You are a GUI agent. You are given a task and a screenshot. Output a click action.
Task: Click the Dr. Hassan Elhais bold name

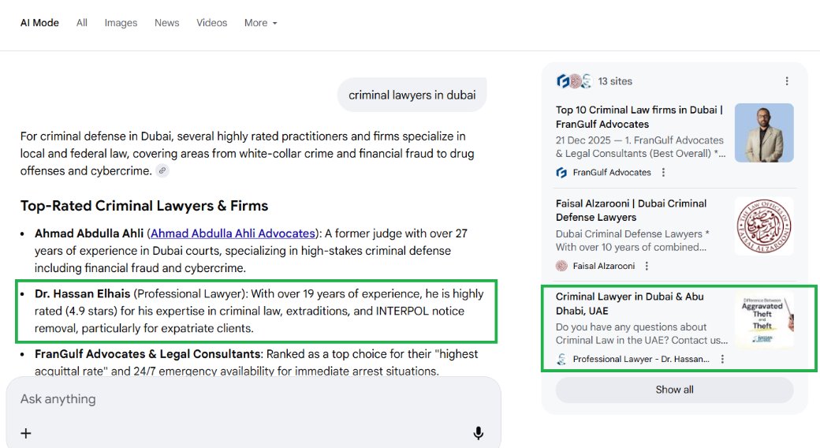coord(82,293)
